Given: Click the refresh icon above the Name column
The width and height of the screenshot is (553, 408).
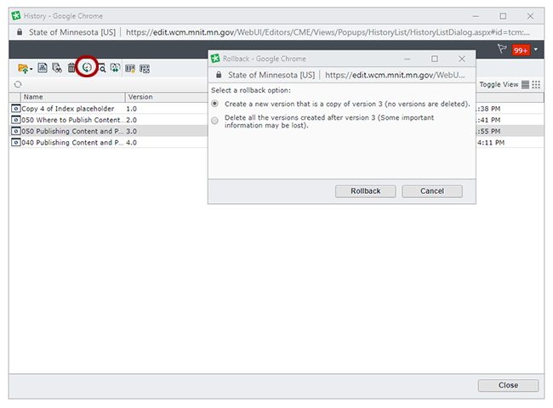Looking at the screenshot, I should [17, 85].
